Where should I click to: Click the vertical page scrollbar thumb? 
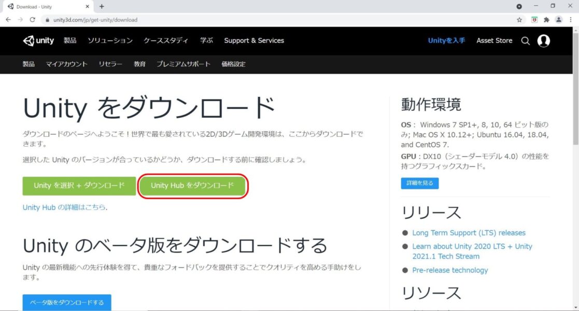click(x=576, y=89)
